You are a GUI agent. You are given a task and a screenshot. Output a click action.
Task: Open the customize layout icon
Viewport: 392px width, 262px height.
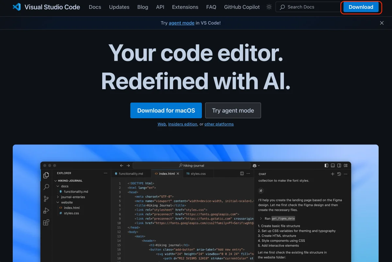(345, 166)
